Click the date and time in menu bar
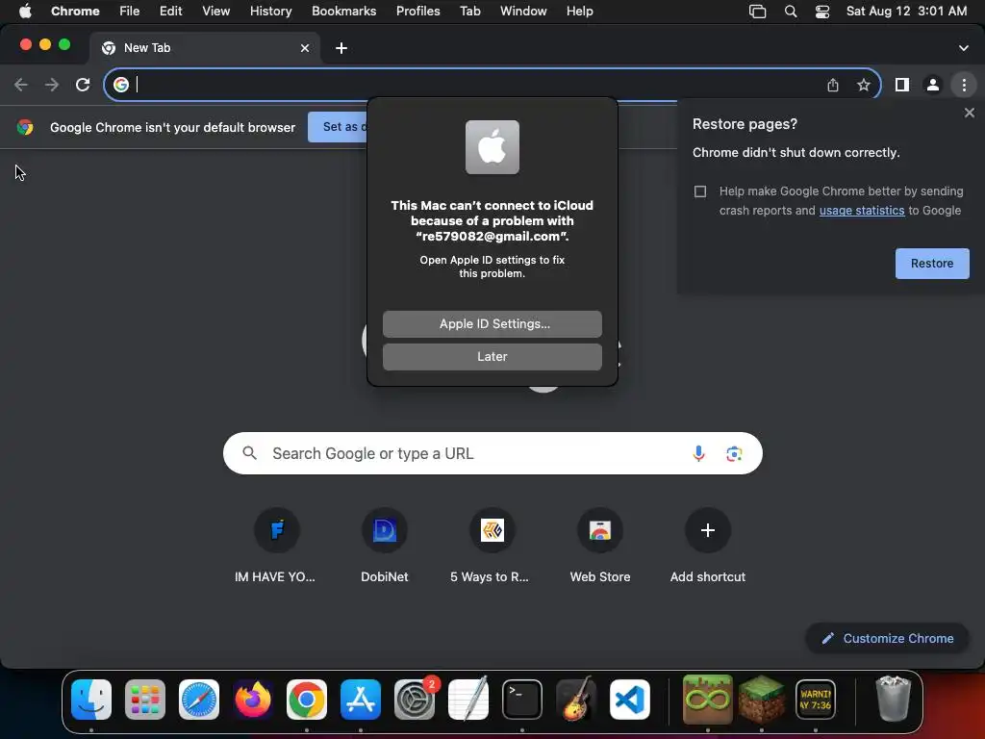The width and height of the screenshot is (985, 739). (906, 12)
